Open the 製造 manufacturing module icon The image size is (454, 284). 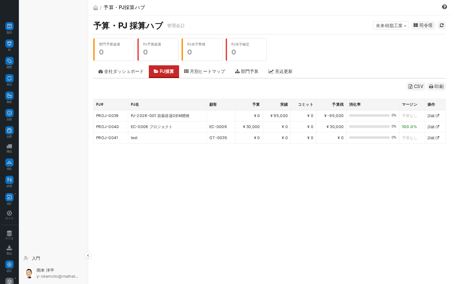[x=9, y=96]
